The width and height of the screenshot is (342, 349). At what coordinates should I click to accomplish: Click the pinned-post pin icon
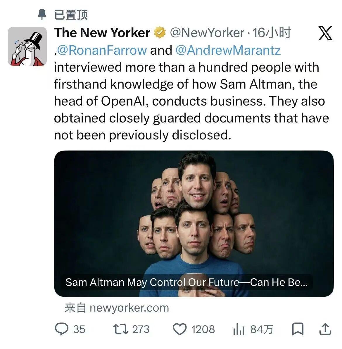click(42, 14)
